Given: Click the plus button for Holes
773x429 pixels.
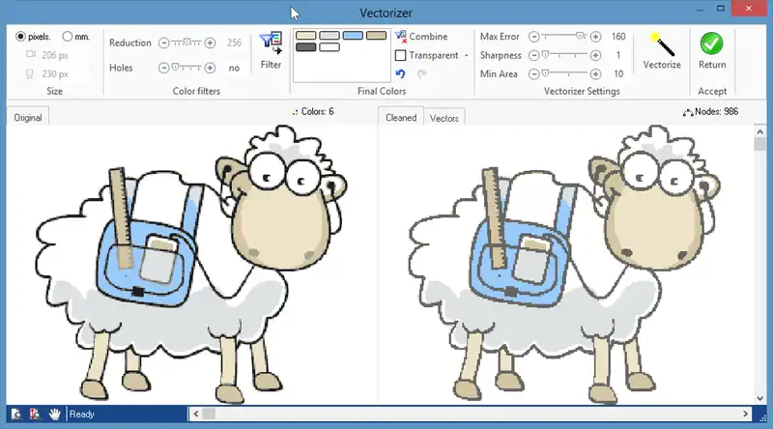Looking at the screenshot, I should click(x=210, y=69).
